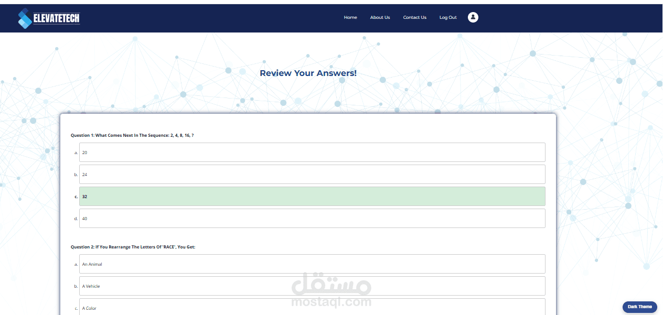Switch to Dark Theme
Screen dimensions: 663x315
[640, 307]
